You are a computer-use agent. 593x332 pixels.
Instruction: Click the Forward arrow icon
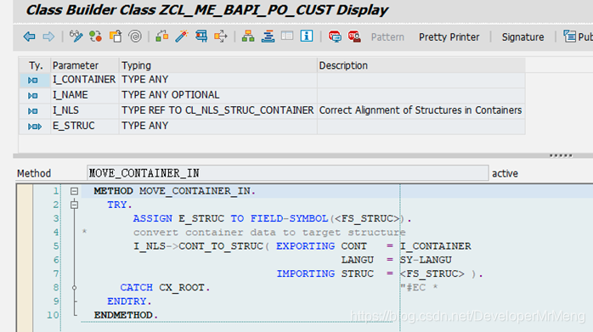pyautogui.click(x=48, y=37)
